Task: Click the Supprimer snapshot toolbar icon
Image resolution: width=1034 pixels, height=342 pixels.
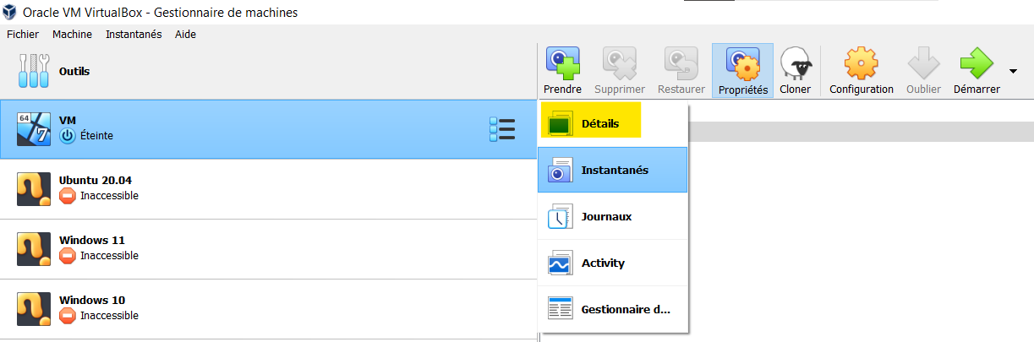Action: click(x=619, y=65)
